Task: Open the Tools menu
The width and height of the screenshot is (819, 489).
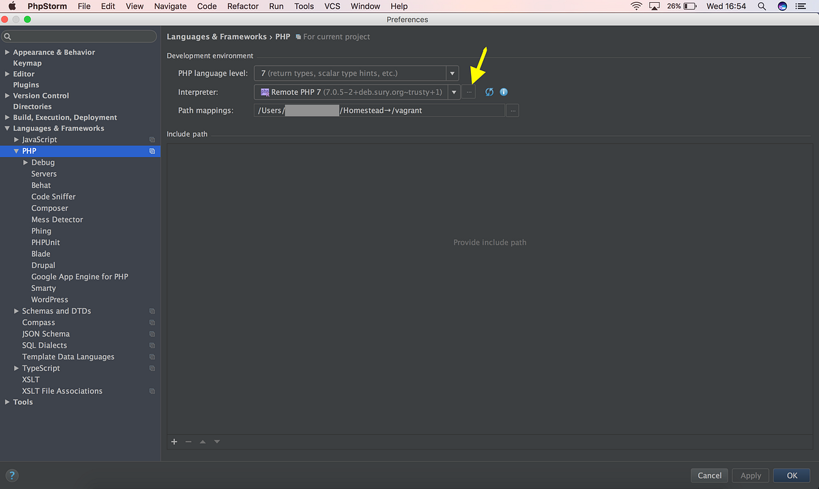Action: [x=304, y=6]
